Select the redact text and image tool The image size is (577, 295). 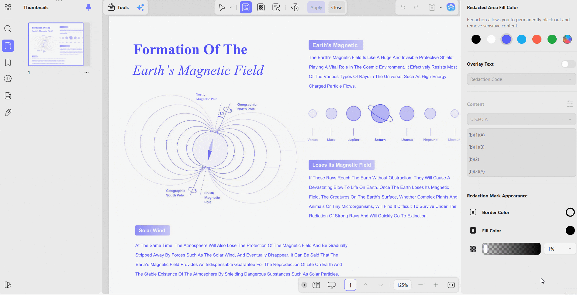coord(246,7)
